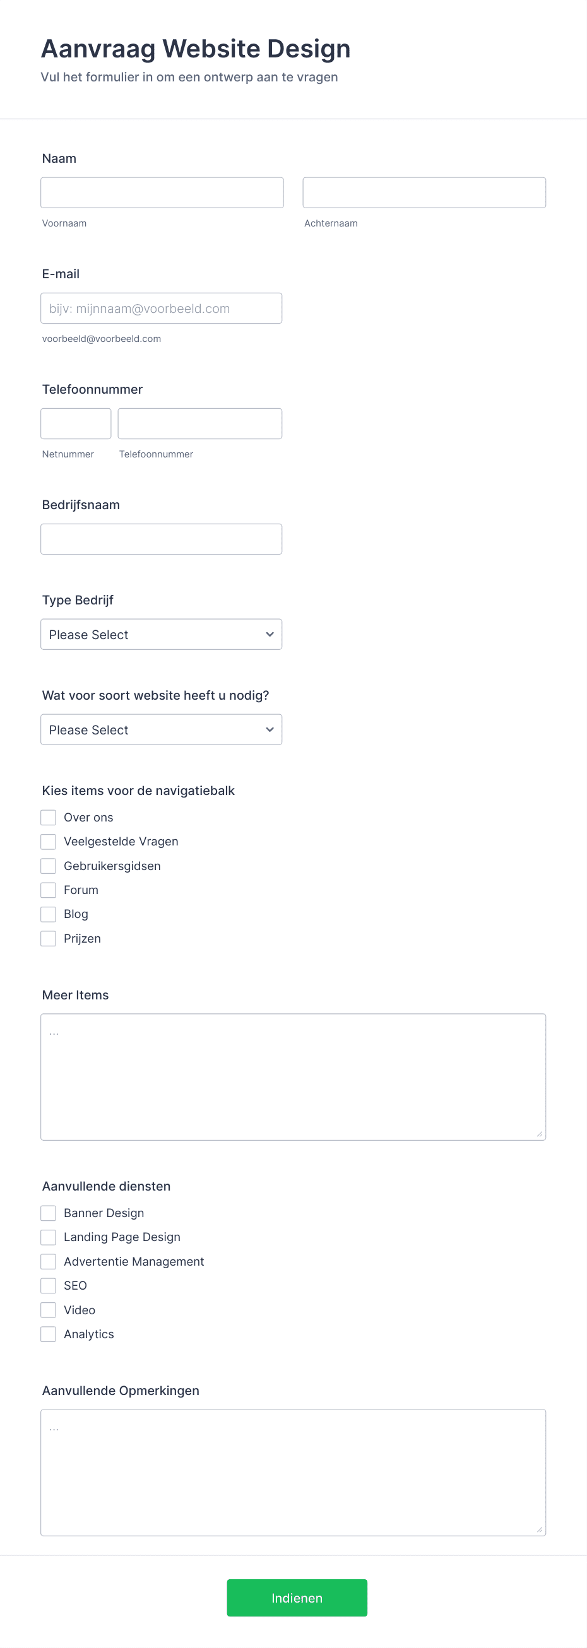Screen dimensions: 587x1648
Task: Click the Bedrijfsnaam text field
Action: point(162,539)
